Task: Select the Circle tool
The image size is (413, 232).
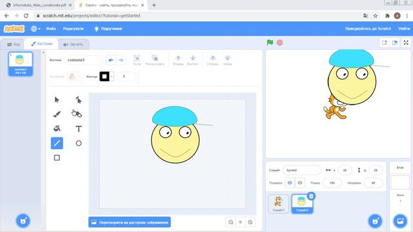Action: point(79,143)
